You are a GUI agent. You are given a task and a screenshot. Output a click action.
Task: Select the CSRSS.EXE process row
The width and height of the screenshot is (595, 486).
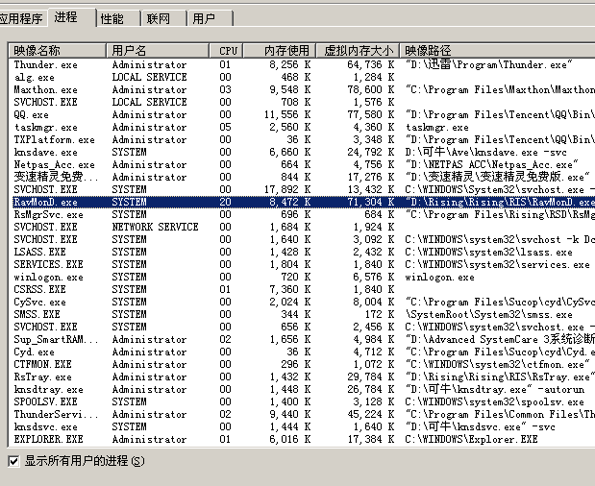pyautogui.click(x=302, y=289)
